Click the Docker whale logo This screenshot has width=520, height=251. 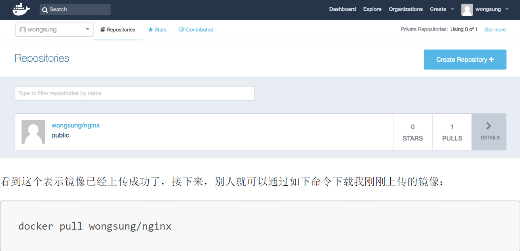tap(21, 9)
